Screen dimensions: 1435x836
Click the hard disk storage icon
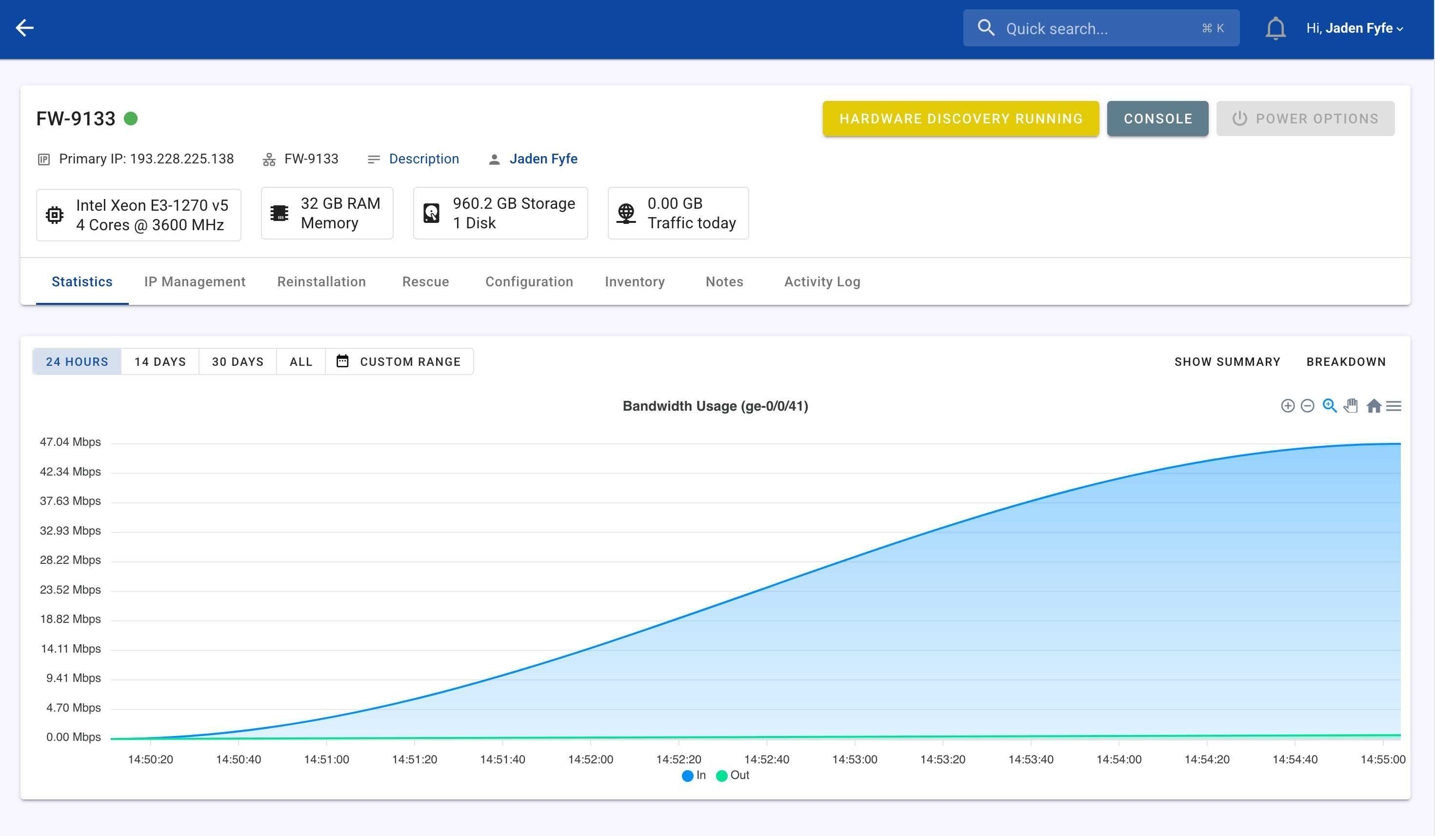point(432,213)
